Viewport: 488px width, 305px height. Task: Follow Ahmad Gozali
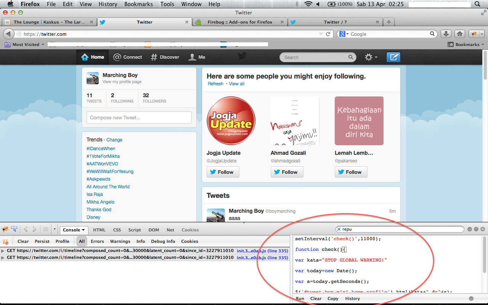(x=287, y=172)
